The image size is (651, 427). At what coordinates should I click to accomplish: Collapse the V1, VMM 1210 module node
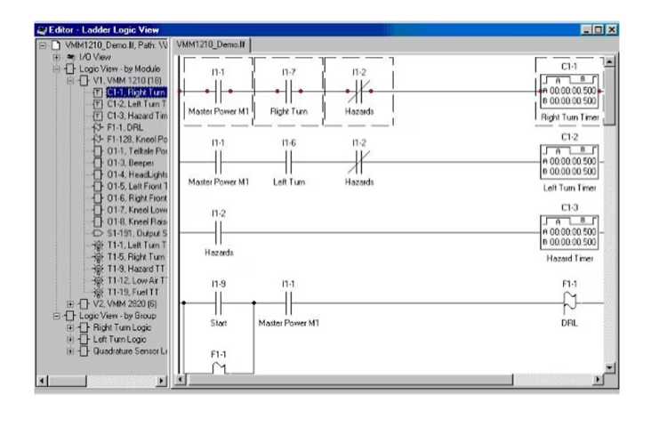click(x=71, y=80)
